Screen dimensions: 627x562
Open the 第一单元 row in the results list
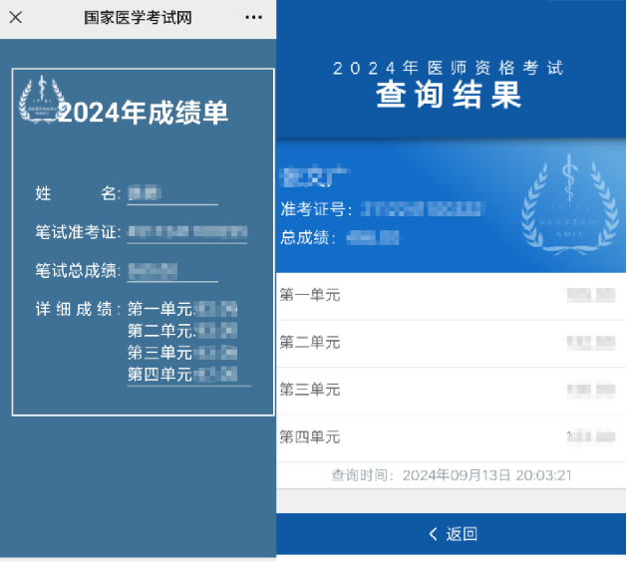[x=452, y=295]
